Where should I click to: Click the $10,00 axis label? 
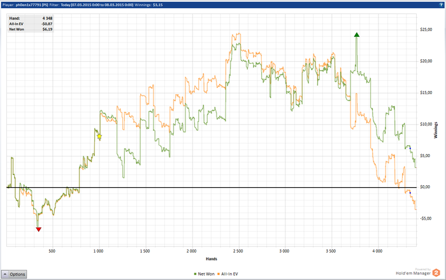click(x=426, y=124)
